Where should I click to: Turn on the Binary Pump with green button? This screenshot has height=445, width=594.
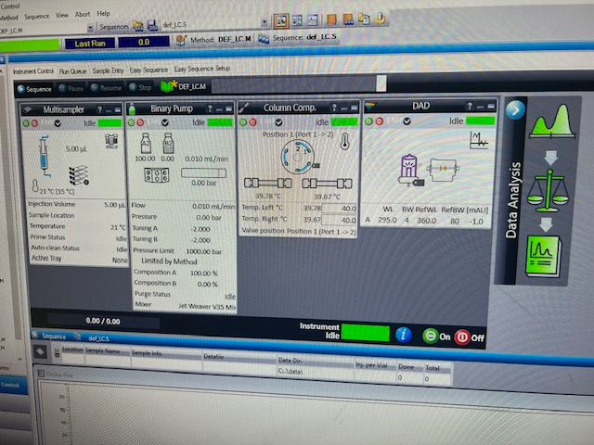pyautogui.click(x=132, y=122)
